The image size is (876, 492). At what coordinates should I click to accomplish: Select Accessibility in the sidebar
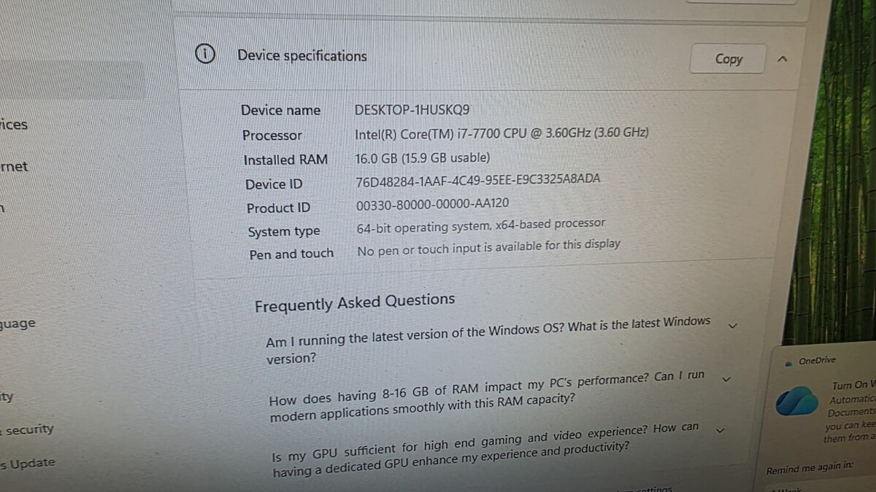tap(7, 397)
